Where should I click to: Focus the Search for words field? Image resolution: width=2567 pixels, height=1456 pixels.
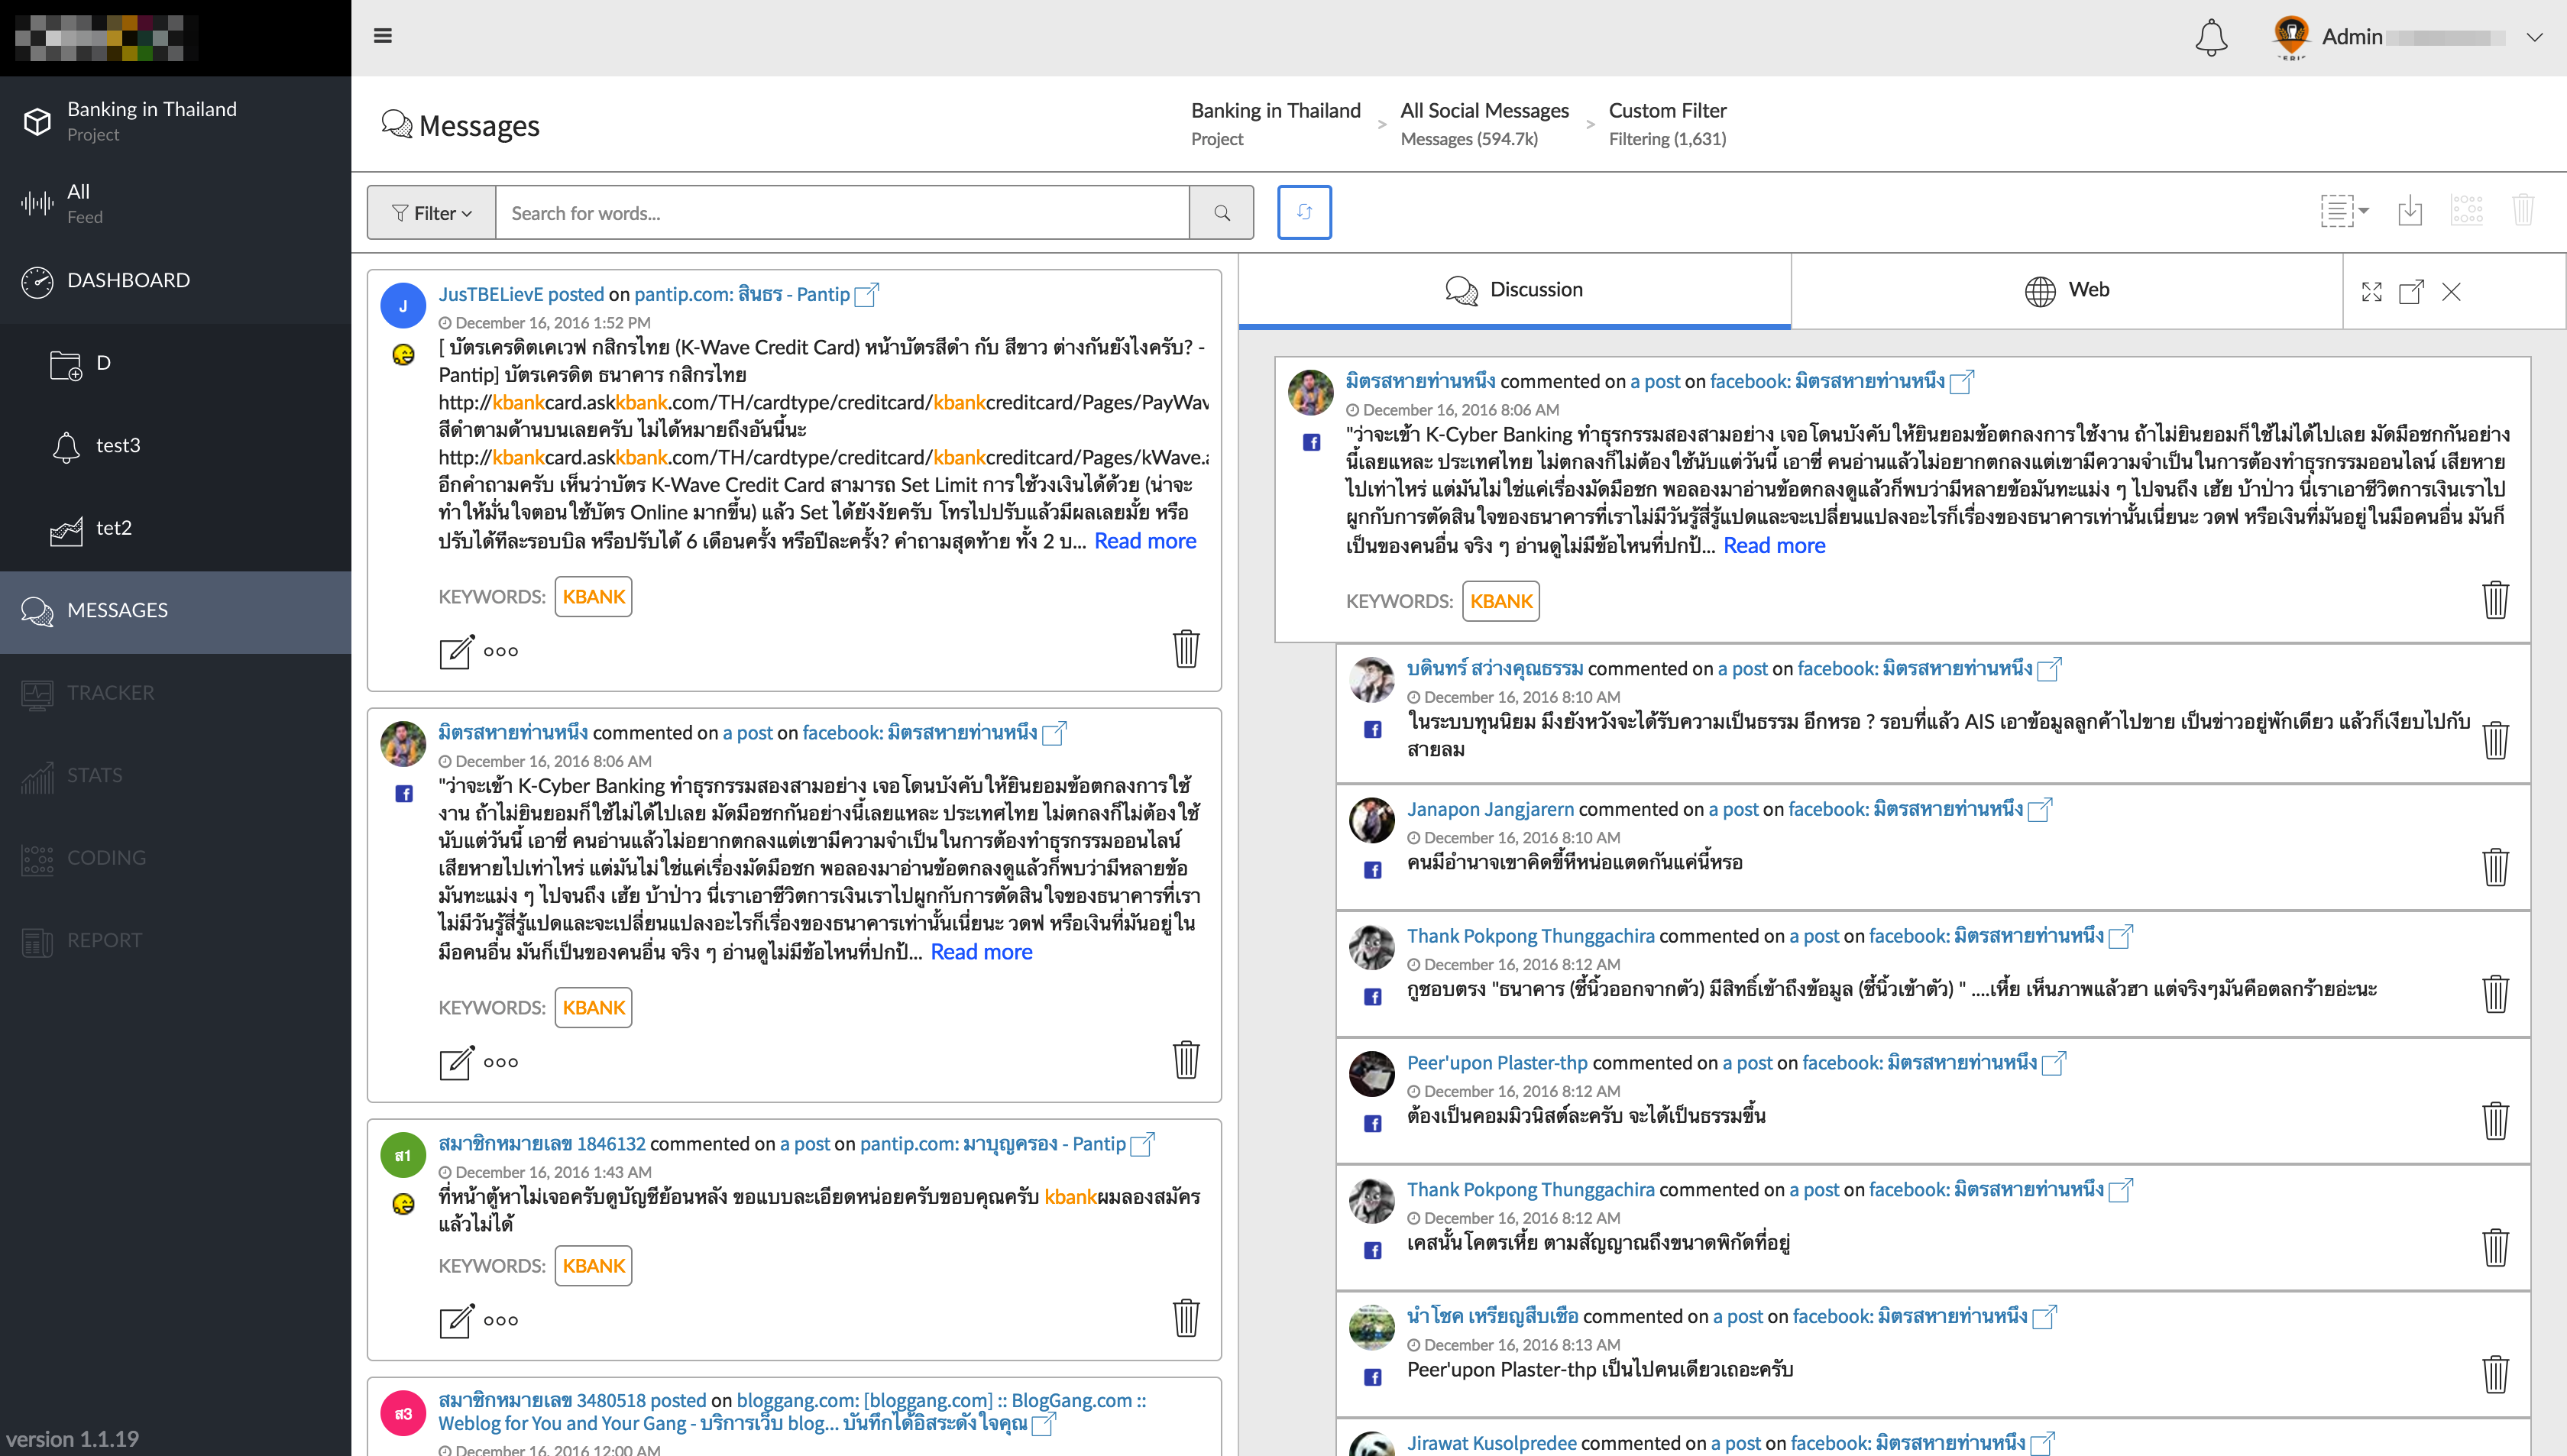(x=842, y=212)
